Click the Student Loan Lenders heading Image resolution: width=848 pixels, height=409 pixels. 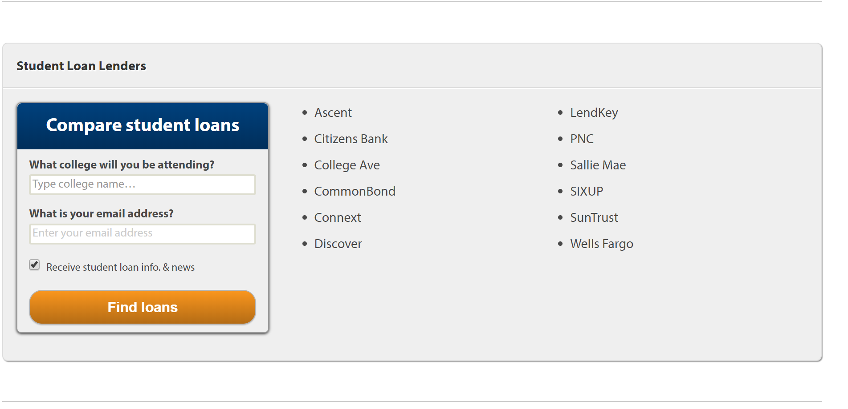click(82, 66)
